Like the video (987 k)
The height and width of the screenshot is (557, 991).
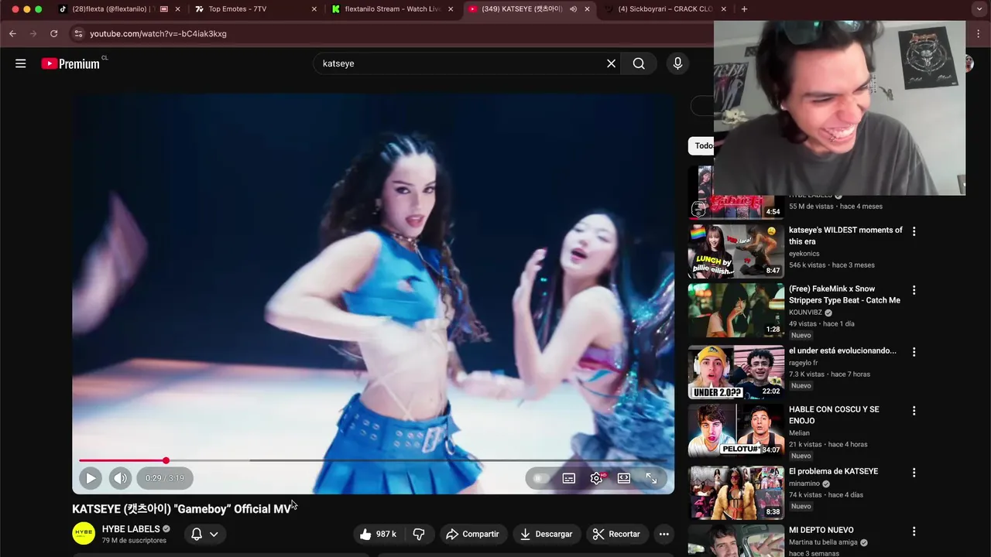tap(379, 534)
